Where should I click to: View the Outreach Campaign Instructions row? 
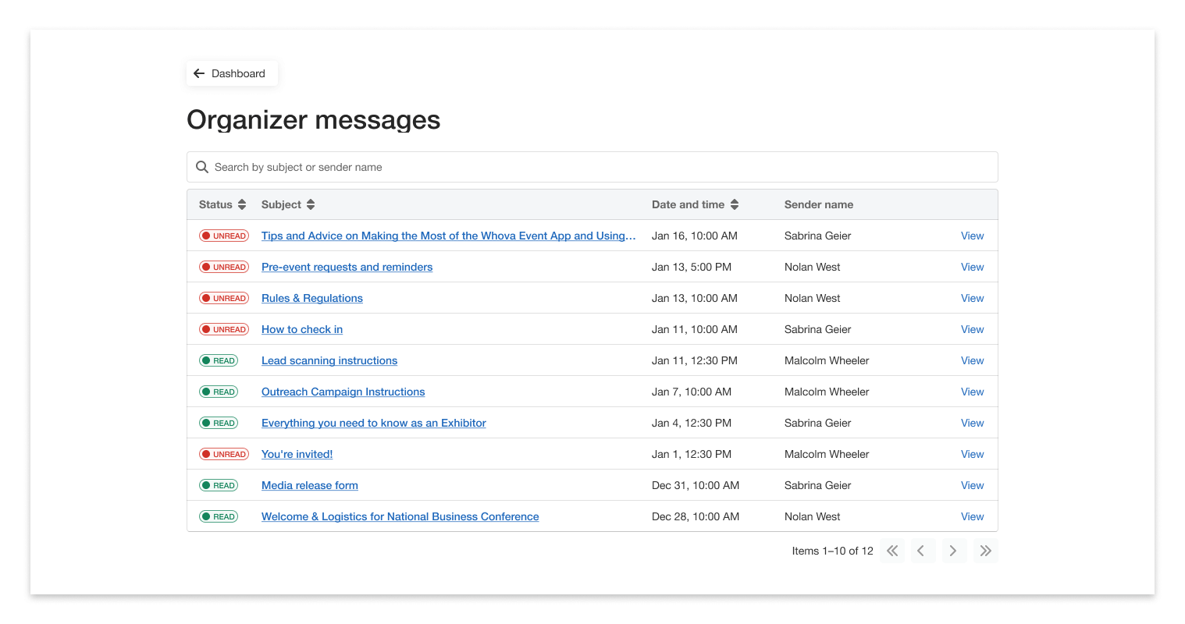click(x=972, y=392)
